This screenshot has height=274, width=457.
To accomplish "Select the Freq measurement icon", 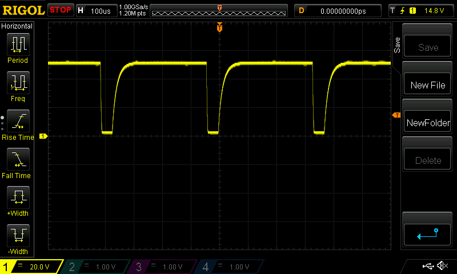I will pos(18,86).
